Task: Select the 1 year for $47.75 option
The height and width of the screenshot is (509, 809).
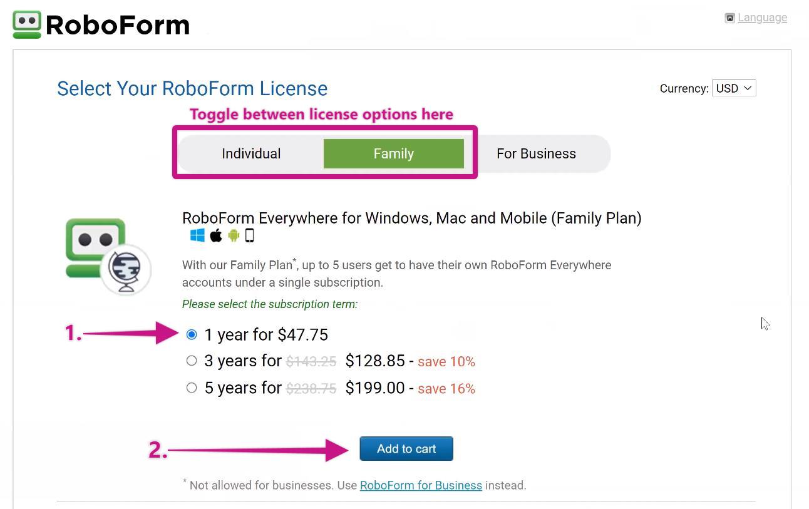Action: 192,335
